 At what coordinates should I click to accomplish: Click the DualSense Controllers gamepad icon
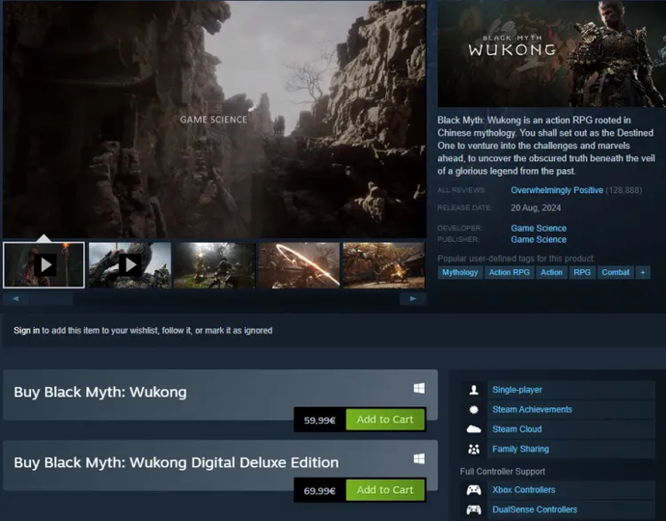(x=473, y=509)
